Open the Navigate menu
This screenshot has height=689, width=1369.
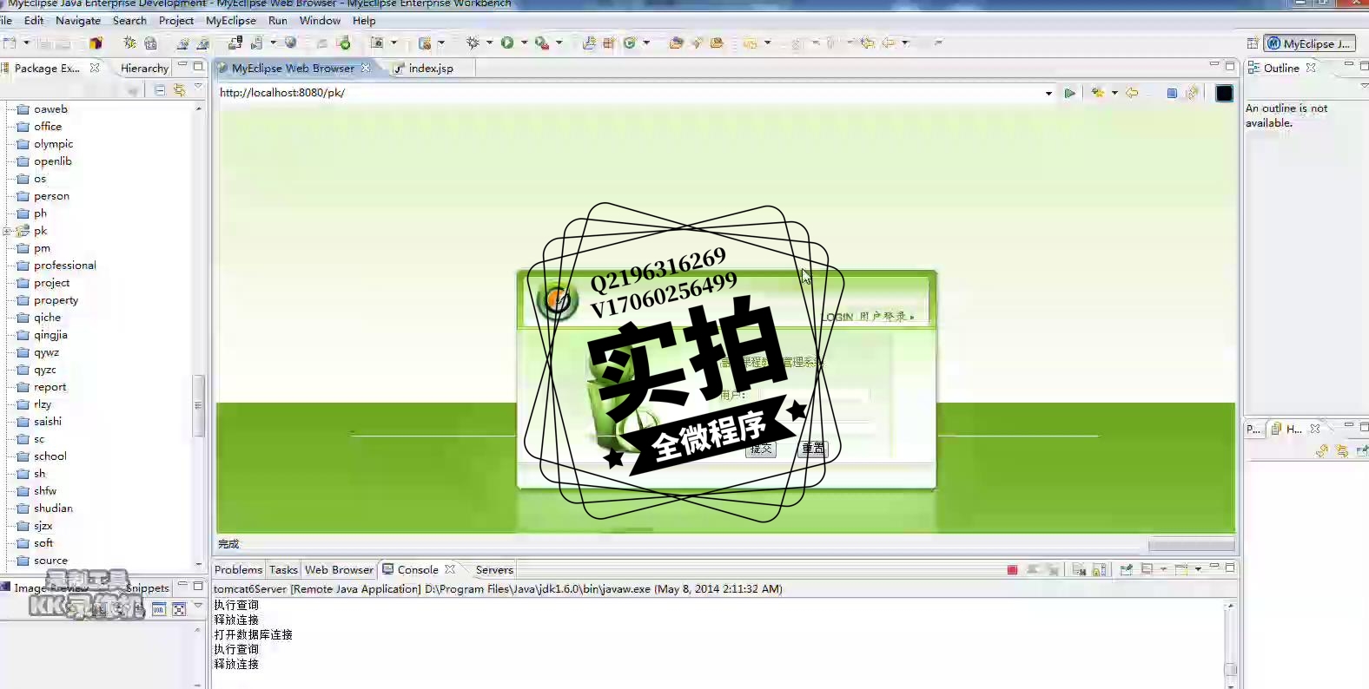[78, 21]
